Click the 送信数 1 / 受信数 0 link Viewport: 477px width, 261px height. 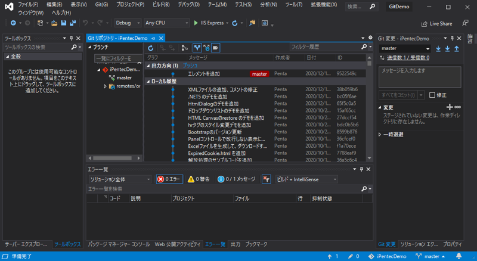click(408, 58)
